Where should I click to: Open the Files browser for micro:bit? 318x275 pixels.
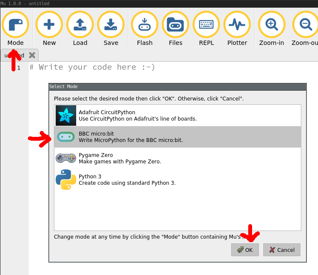(x=175, y=28)
